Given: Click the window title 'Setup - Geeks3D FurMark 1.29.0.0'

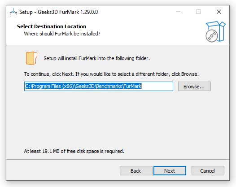Looking at the screenshot, I should click(58, 12).
